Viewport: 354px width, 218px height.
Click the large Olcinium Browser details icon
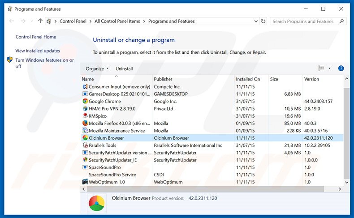click(x=97, y=203)
